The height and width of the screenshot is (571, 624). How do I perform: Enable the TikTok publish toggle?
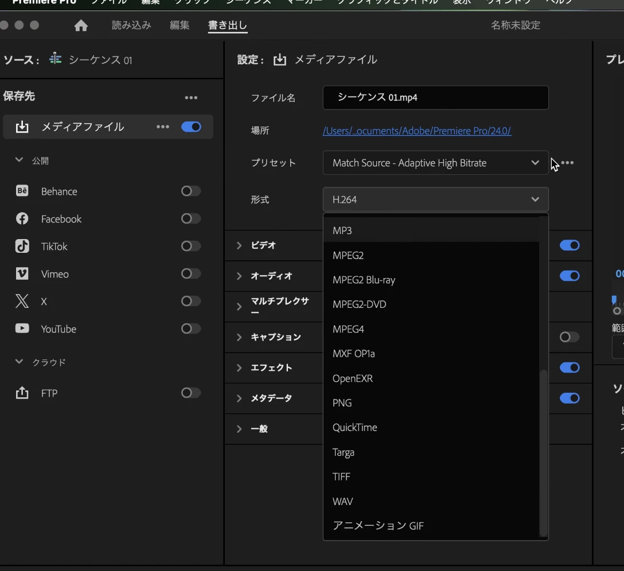pyautogui.click(x=191, y=246)
